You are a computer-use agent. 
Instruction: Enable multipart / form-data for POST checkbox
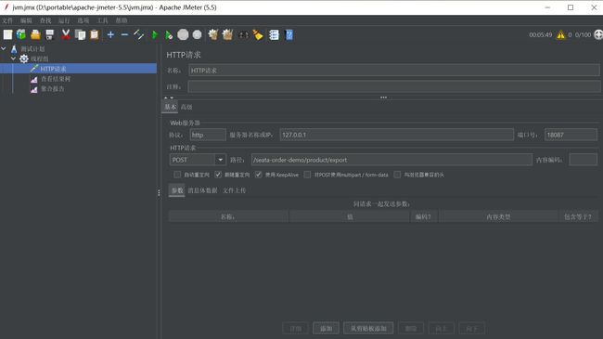pos(307,175)
